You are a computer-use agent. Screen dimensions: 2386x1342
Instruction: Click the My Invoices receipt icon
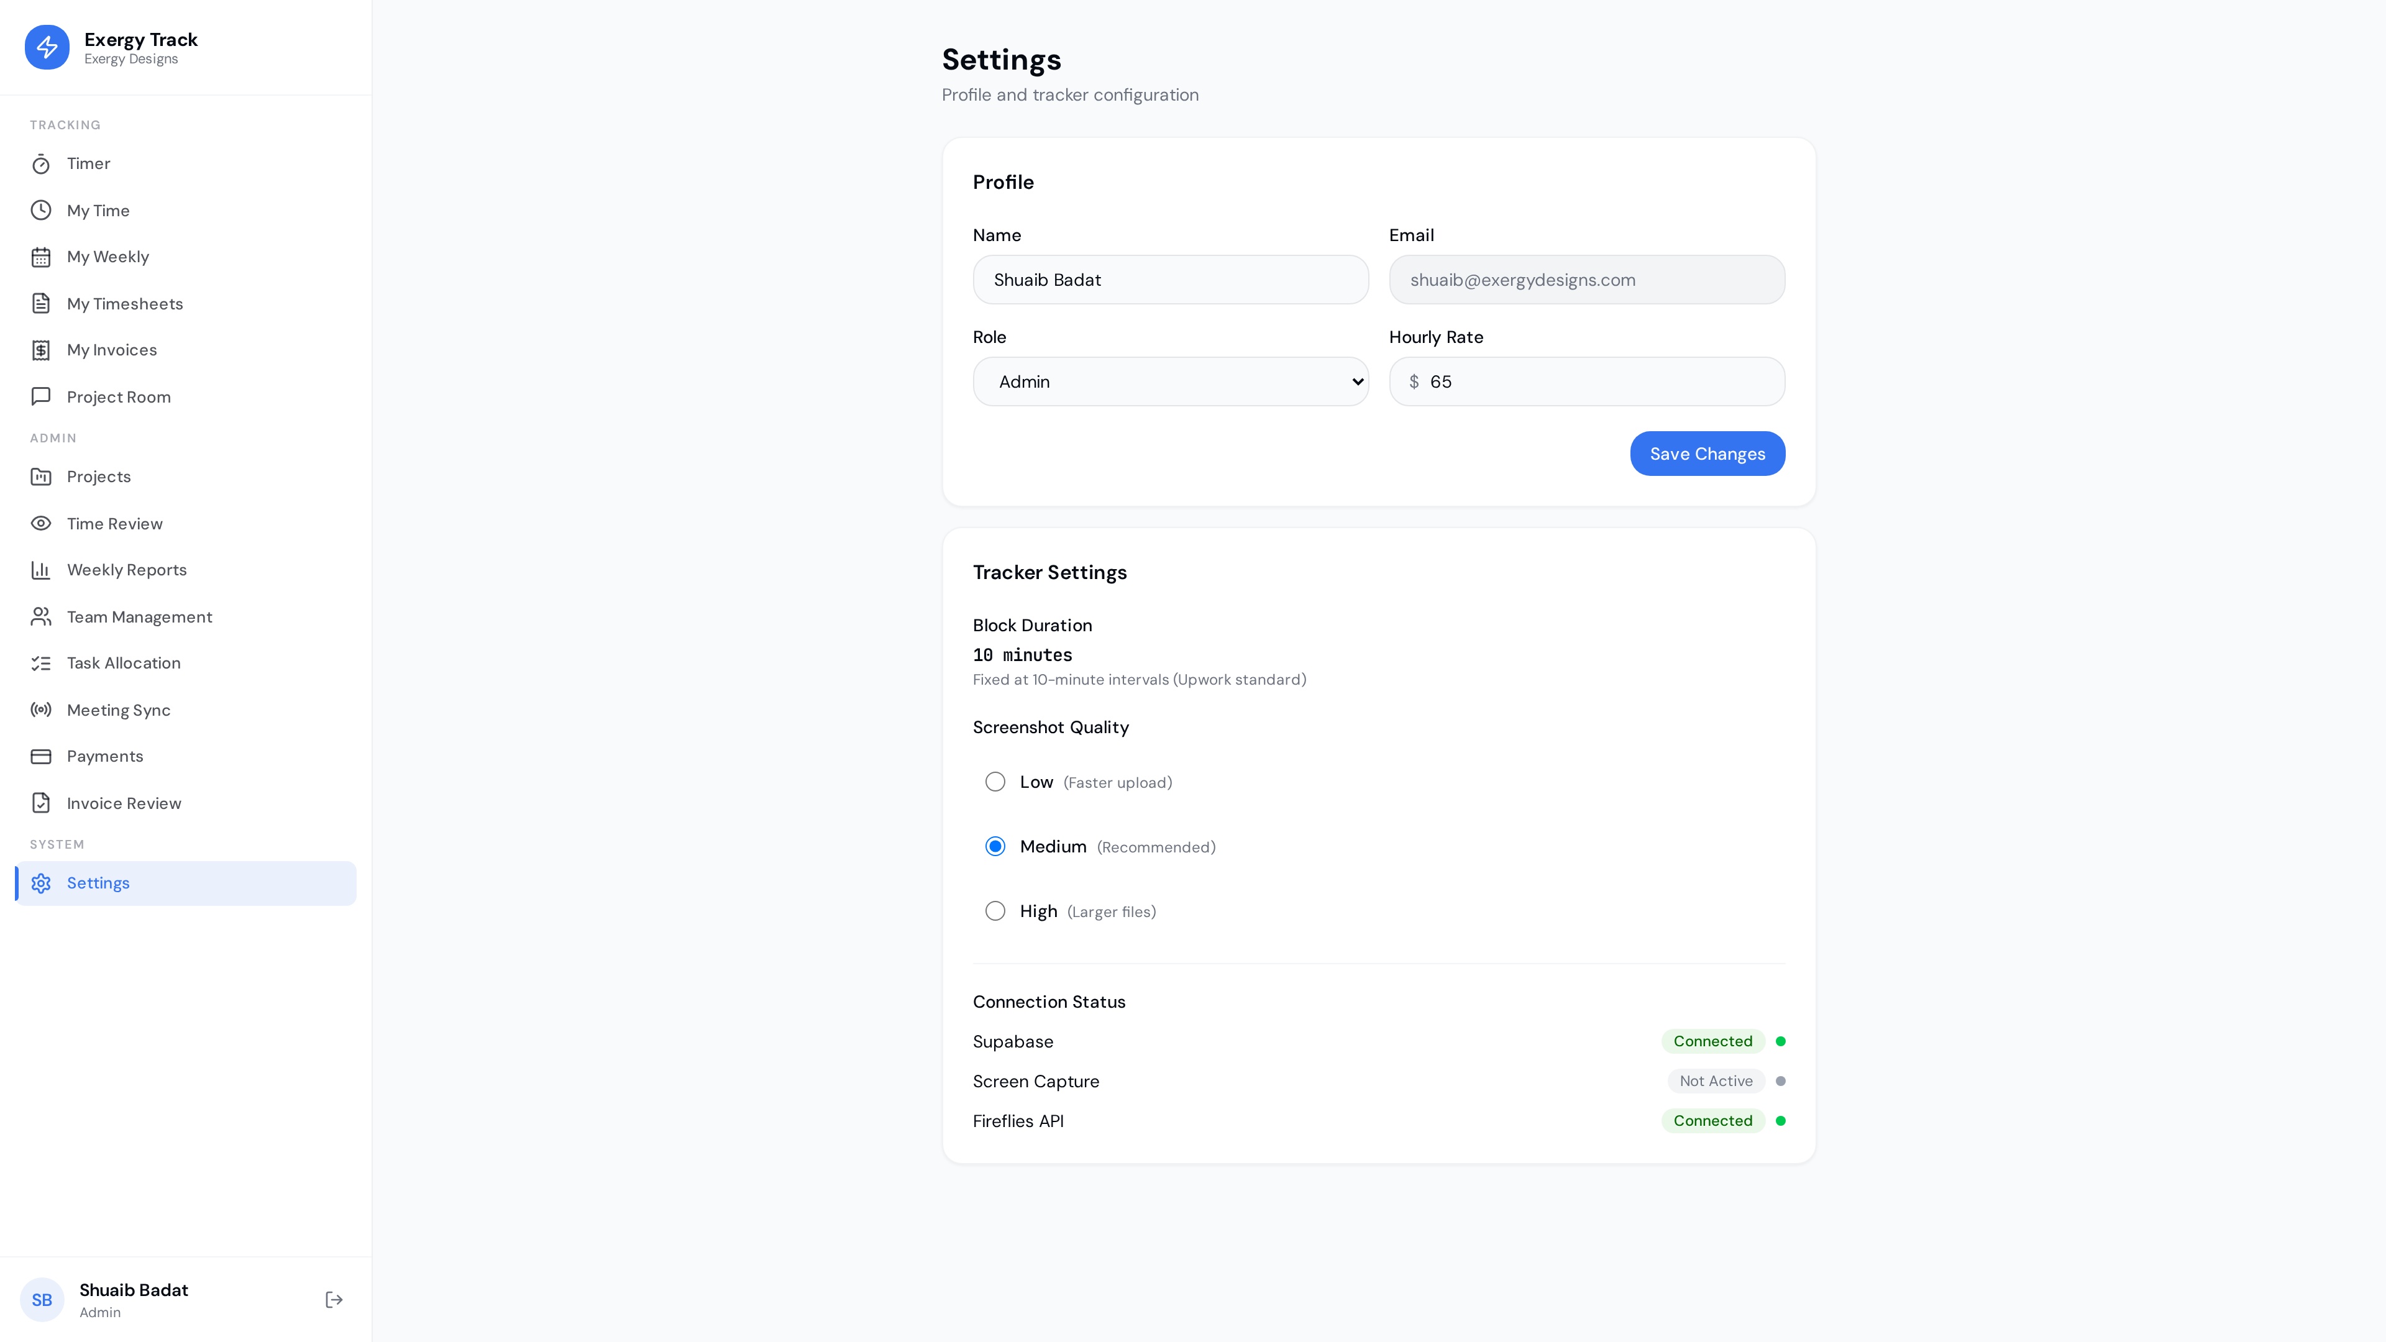click(x=41, y=349)
